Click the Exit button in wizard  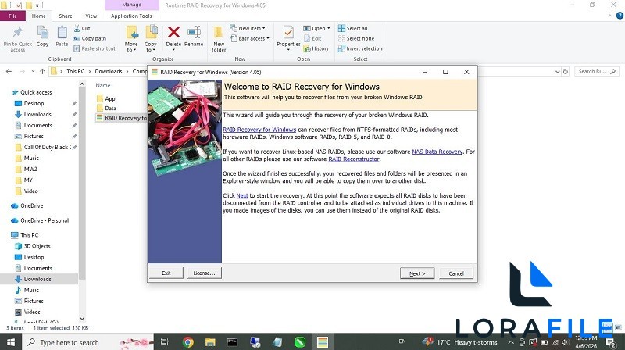point(166,273)
